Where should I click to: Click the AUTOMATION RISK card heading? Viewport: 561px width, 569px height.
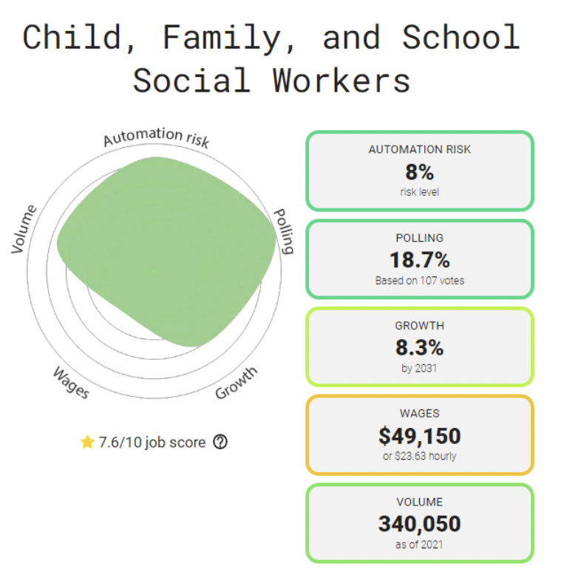point(419,149)
